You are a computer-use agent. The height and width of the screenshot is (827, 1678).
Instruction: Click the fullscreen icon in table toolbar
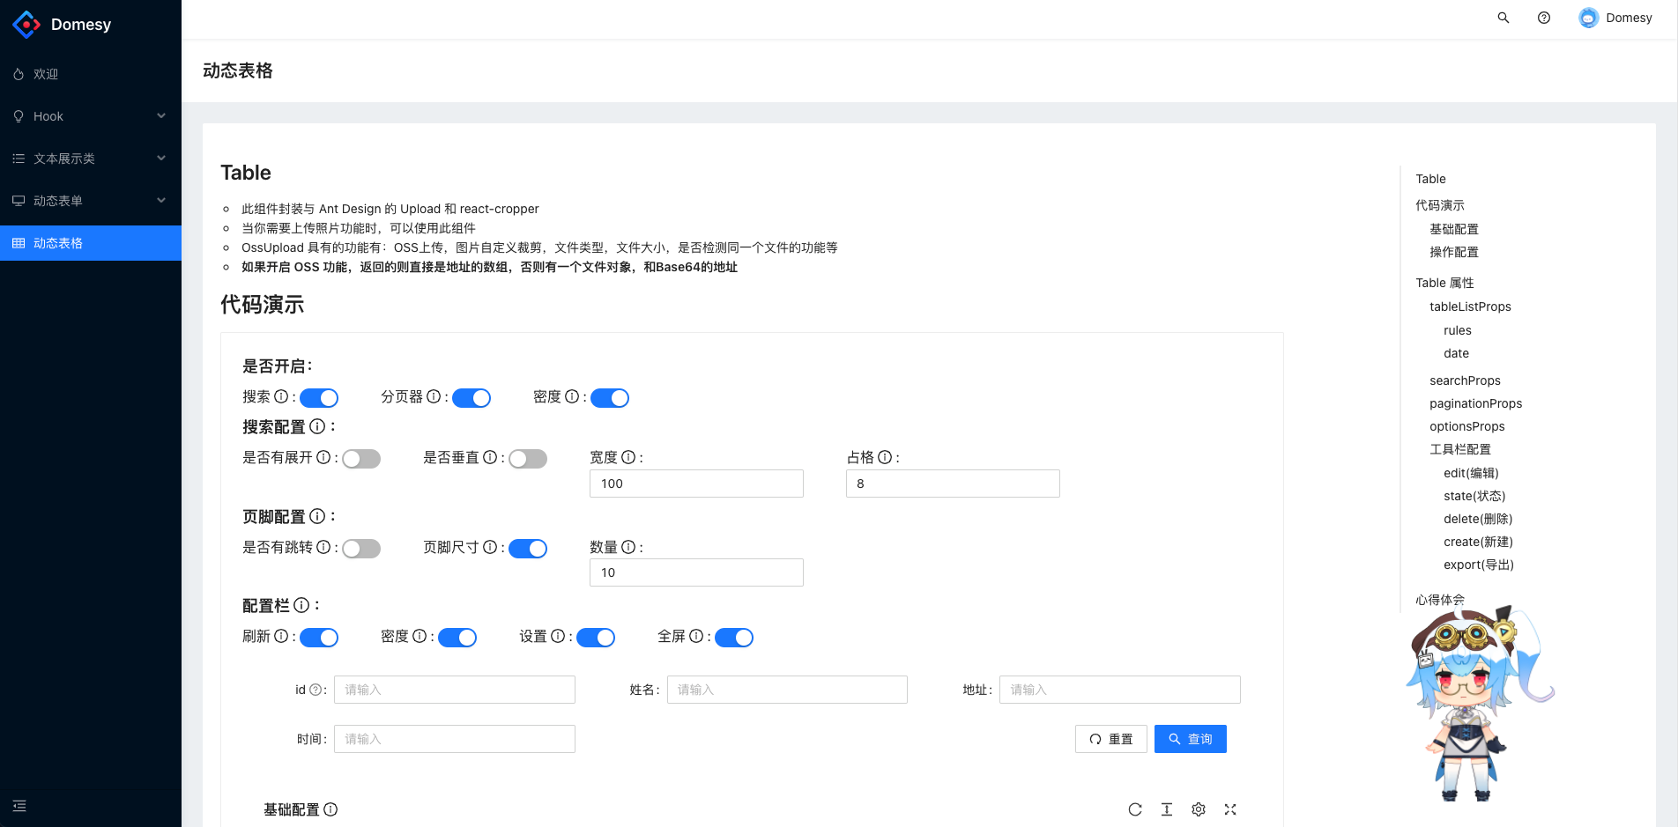[x=1230, y=809]
